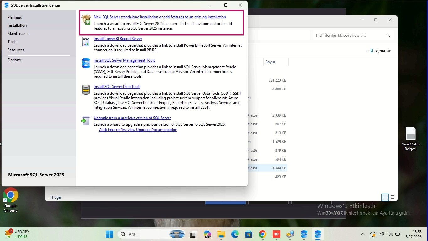
Task: Click the database cylinder icon for Data Tools
Action: 86,90
